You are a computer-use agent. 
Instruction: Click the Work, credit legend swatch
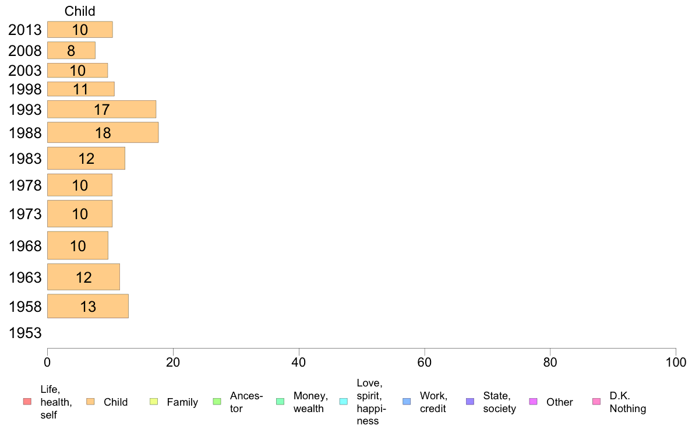[407, 402]
